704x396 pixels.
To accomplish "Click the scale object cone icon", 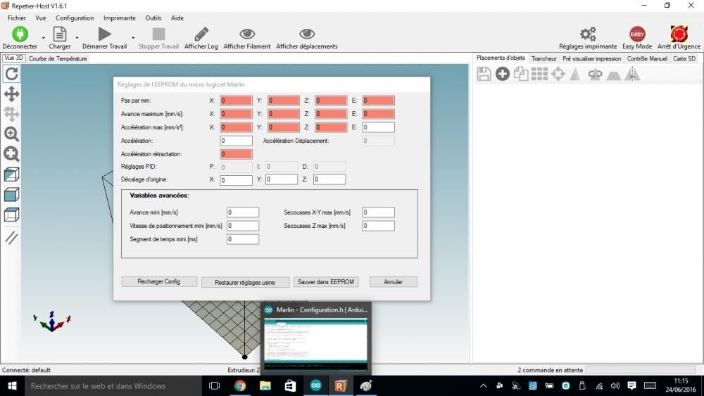I will pos(575,74).
